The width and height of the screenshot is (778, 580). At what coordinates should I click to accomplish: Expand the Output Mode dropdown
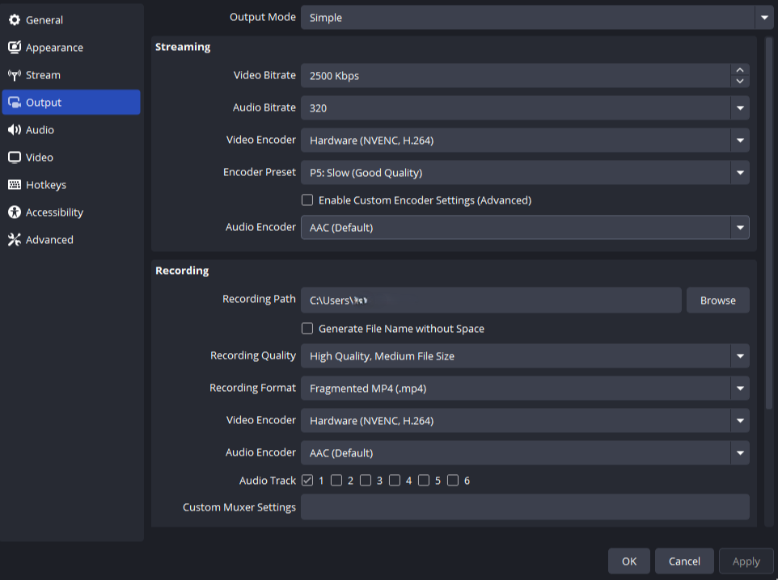coord(763,18)
